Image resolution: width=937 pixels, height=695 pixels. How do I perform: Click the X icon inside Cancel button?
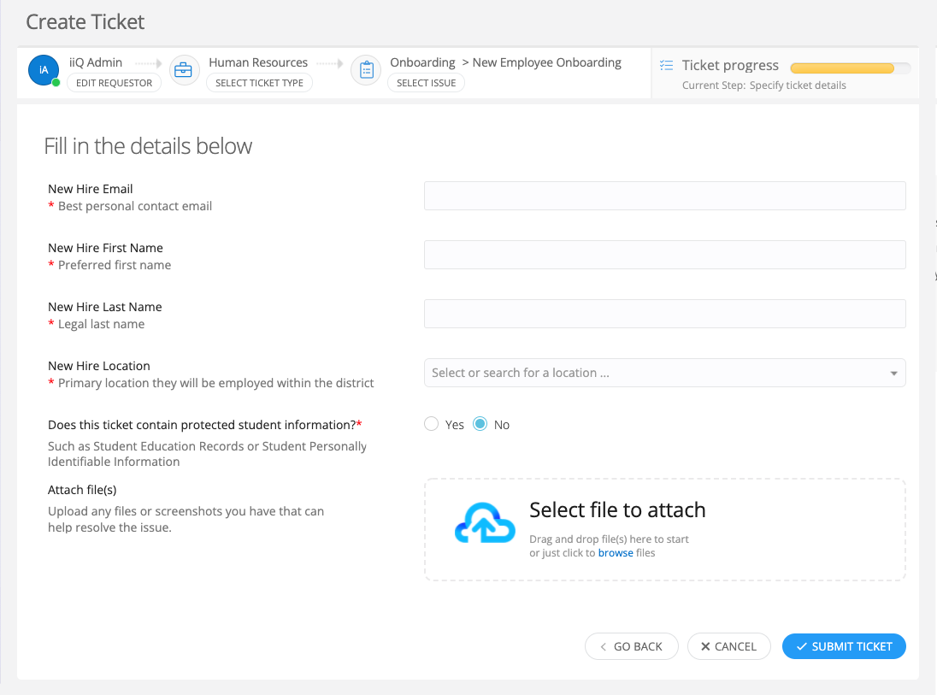pos(707,646)
